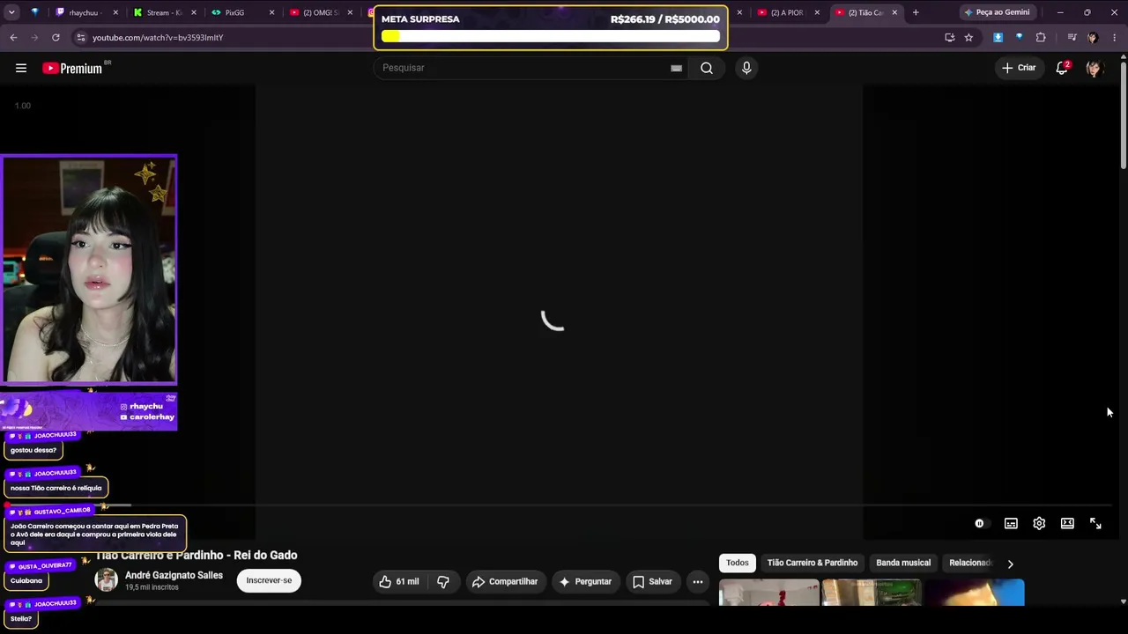Reload the YouTube page

56,37
